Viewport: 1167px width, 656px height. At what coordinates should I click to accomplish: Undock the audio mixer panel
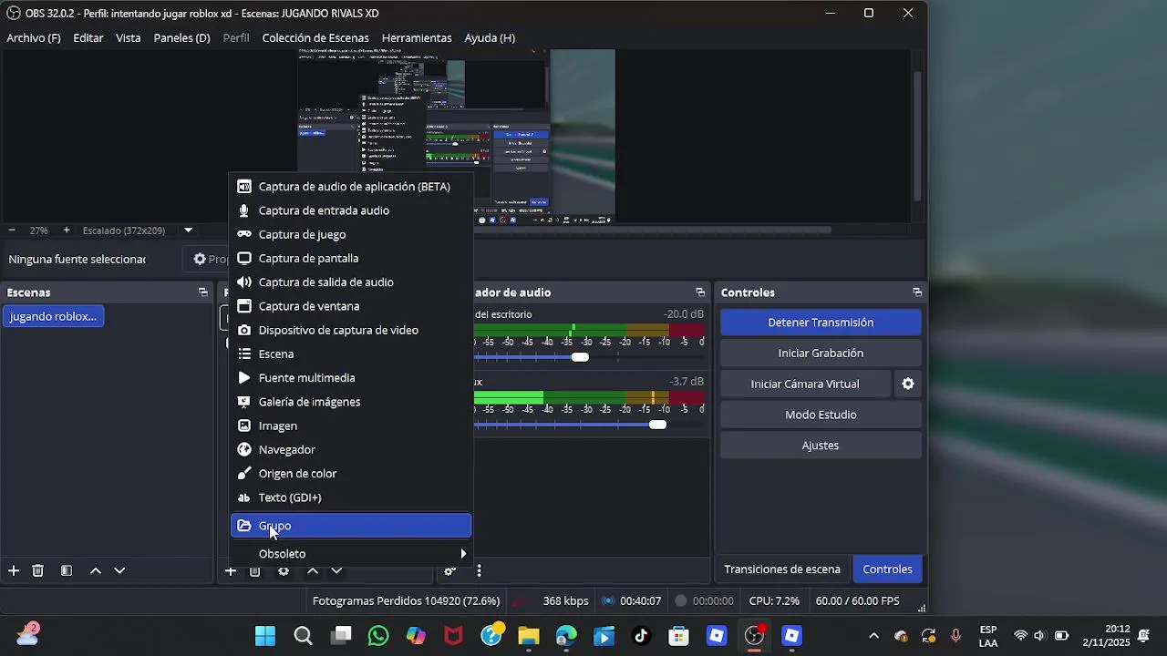pos(700,292)
